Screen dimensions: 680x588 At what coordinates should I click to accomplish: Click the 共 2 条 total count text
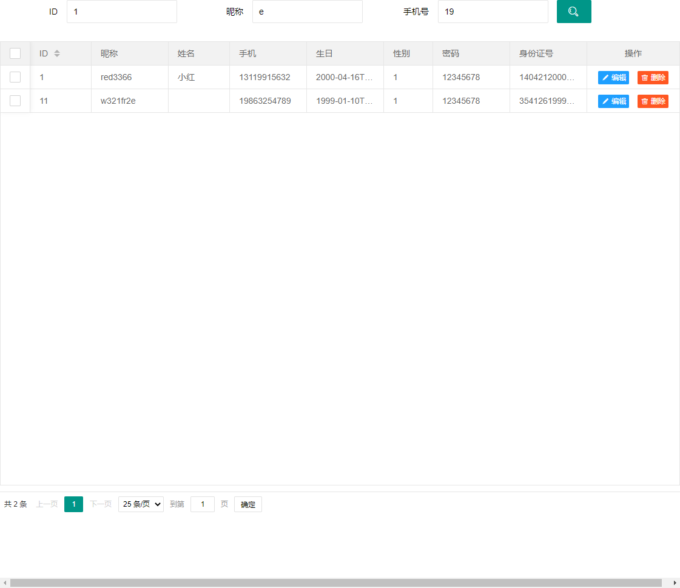tap(16, 504)
